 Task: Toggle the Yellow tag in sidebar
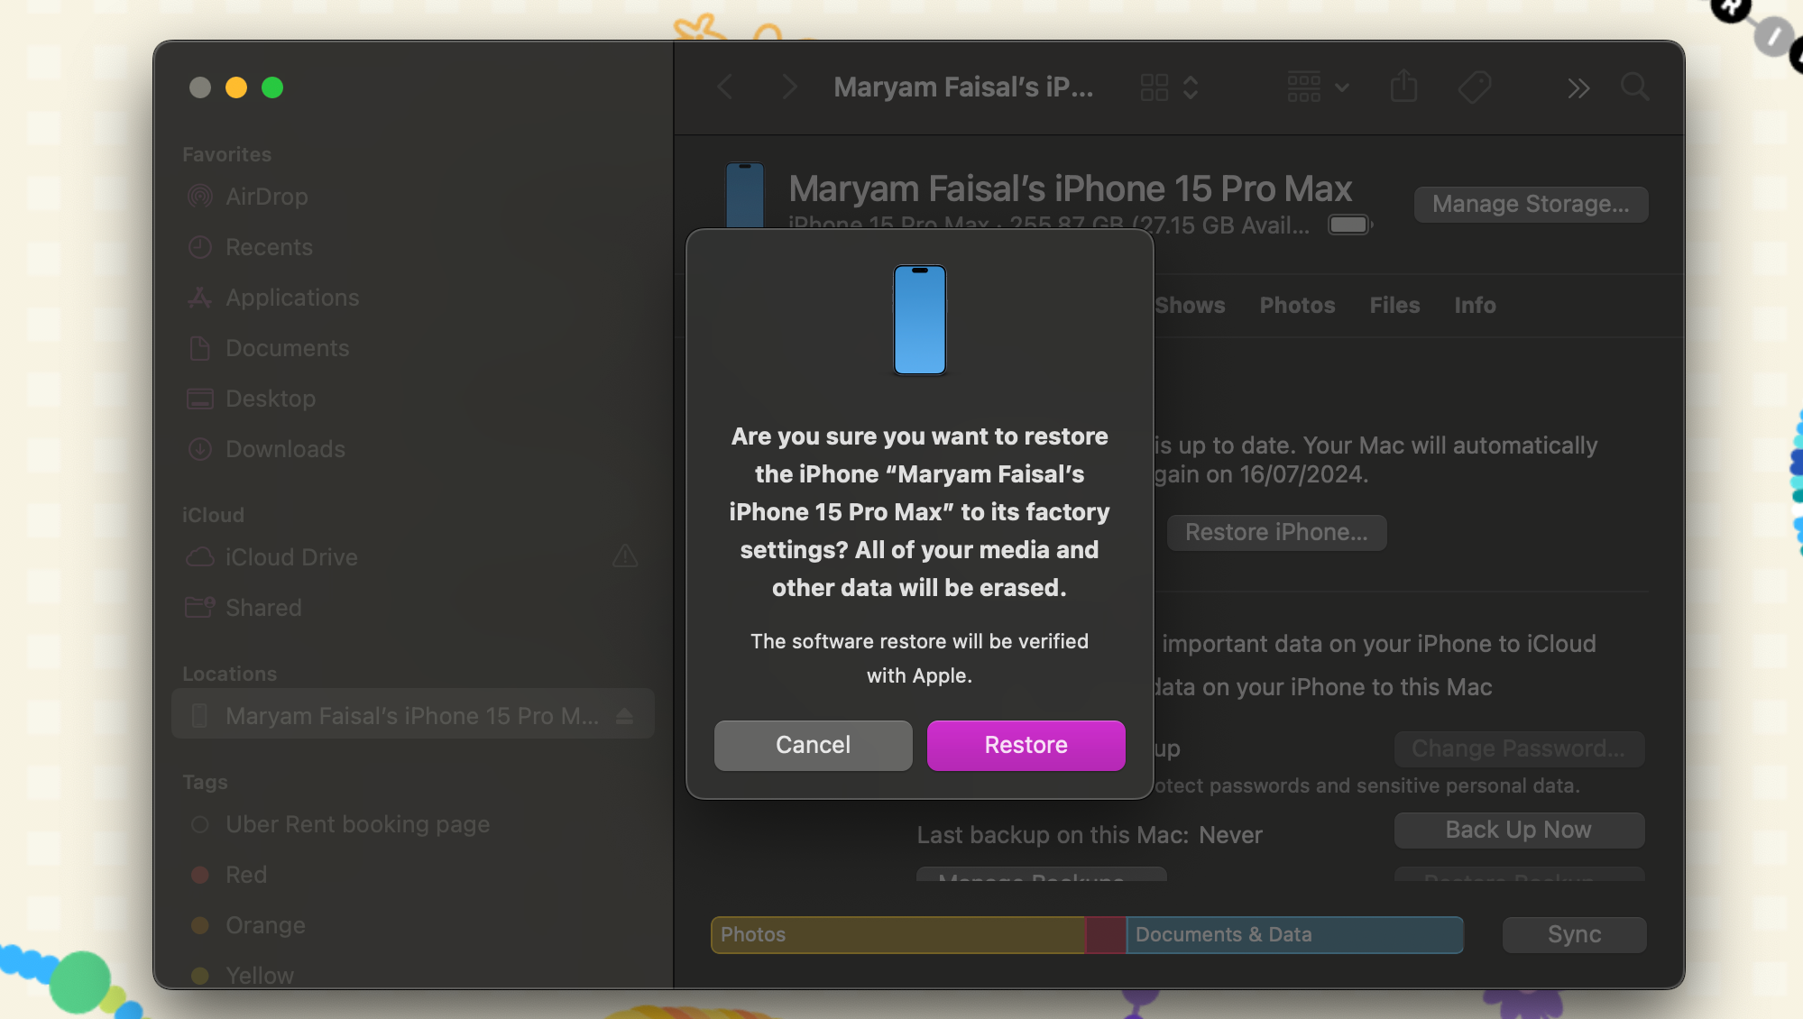pos(260,975)
